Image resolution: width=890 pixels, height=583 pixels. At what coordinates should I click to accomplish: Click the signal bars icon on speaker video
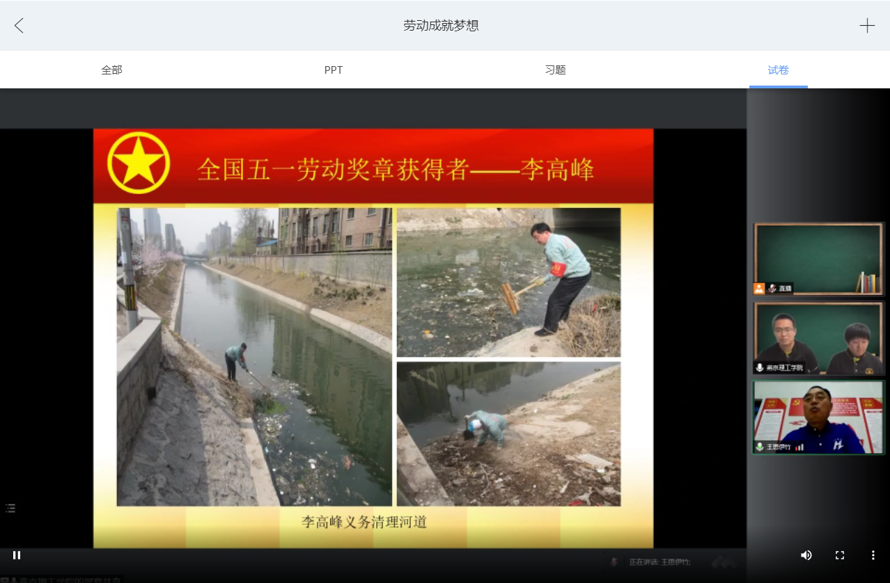[x=799, y=447]
